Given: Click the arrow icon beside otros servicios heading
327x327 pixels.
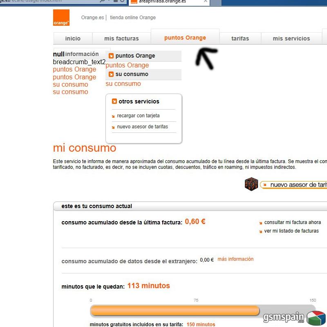Looking at the screenshot, I should coord(114,101).
